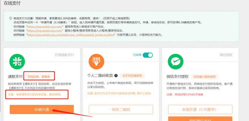Viewport: 249px width, 121px height.
Task: Click the 通联支付 card title
Action: [x=15, y=77]
